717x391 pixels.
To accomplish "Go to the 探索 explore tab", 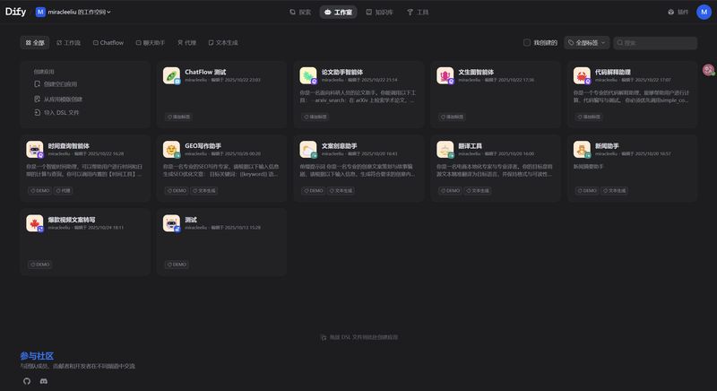I will 300,12.
